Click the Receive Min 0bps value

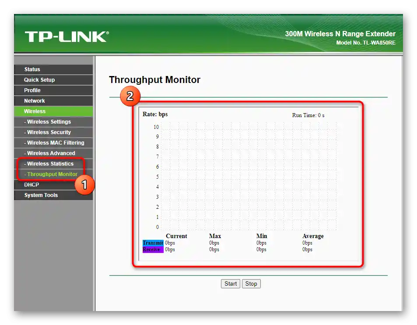click(x=261, y=249)
